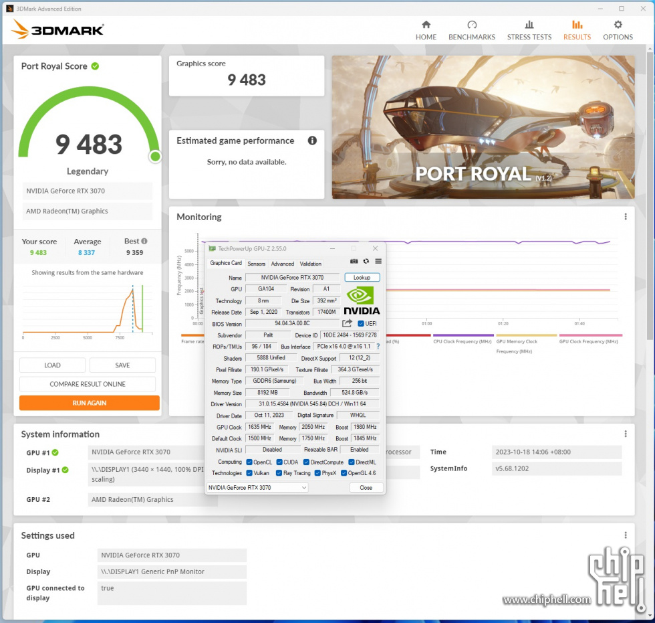Click the AMD Radeon(TM) Graphics row under the score
The image size is (655, 623).
(x=87, y=211)
